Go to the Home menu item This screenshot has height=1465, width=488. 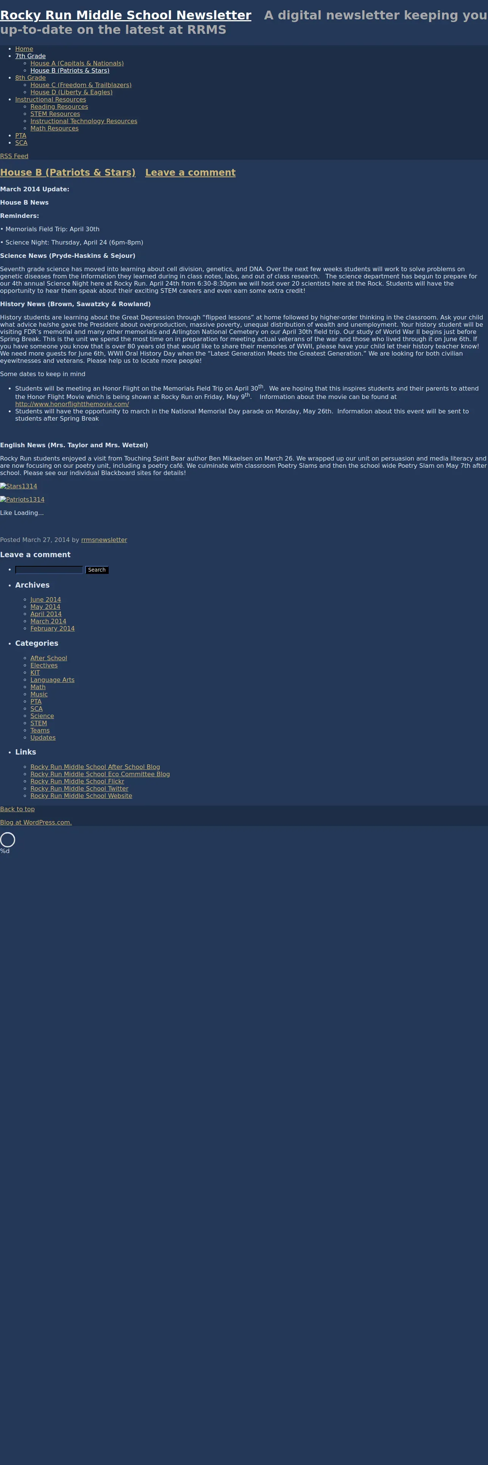pos(24,49)
